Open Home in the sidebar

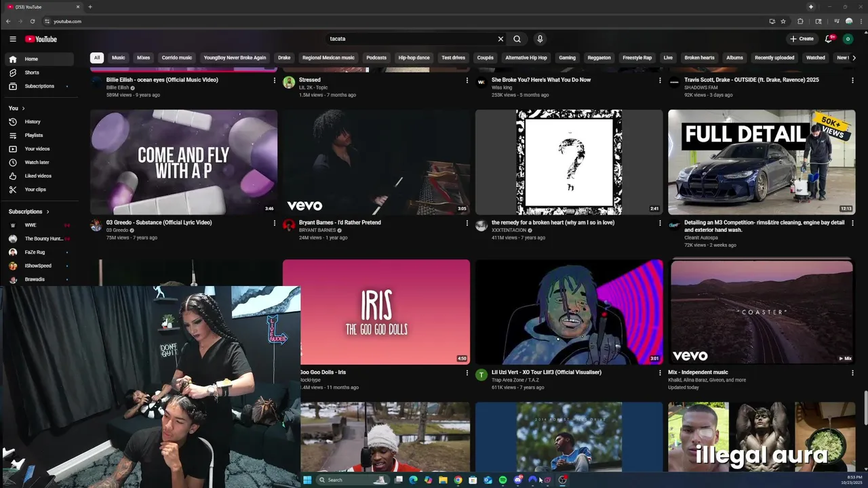[x=41, y=59]
